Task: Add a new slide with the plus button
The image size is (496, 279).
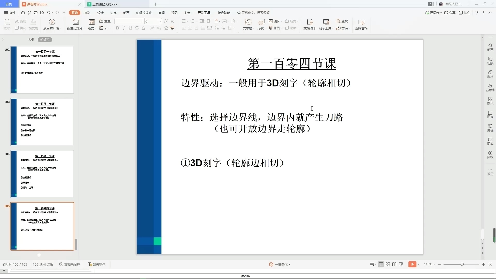Action: 39,255
